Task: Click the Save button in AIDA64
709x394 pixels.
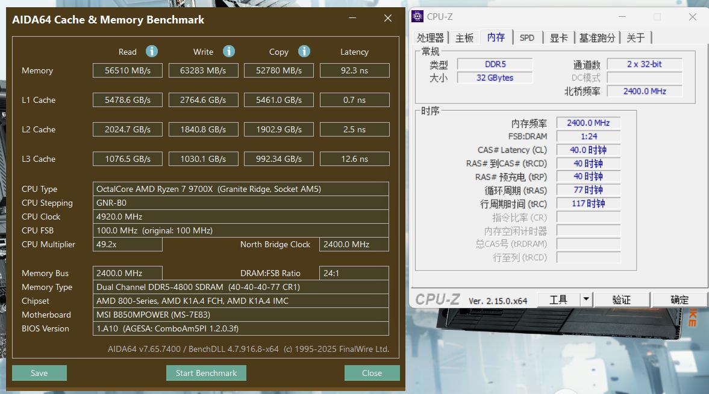Action: pyautogui.click(x=39, y=373)
